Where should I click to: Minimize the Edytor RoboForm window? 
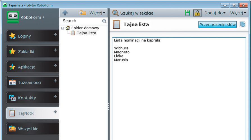coord(225,5)
